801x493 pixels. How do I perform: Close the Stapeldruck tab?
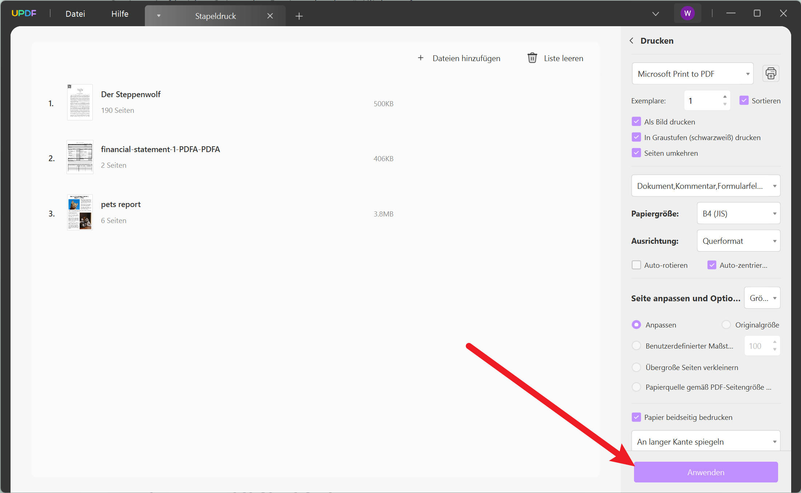click(270, 16)
